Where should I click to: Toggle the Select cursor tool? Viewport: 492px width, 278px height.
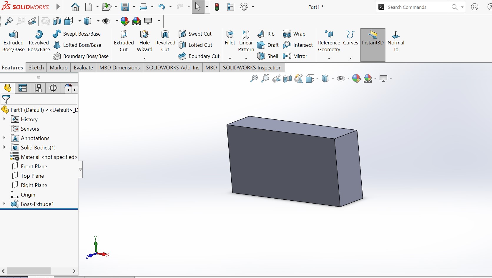(x=198, y=7)
